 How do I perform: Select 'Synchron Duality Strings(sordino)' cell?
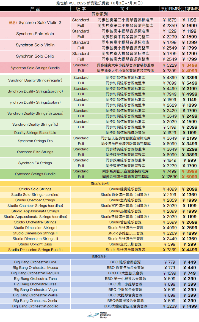click(35, 91)
